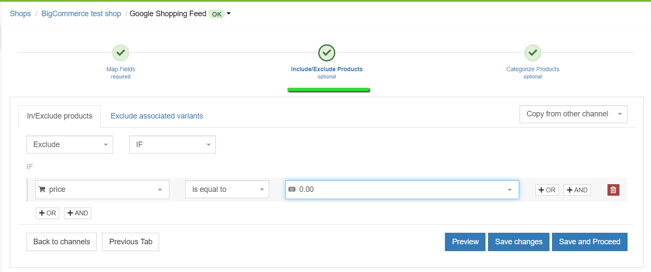Add an AND condition in the price row
651x272 pixels.
click(577, 190)
